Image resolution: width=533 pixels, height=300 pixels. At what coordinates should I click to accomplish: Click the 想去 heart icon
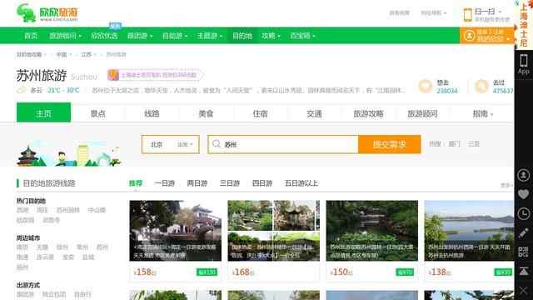(x=426, y=87)
